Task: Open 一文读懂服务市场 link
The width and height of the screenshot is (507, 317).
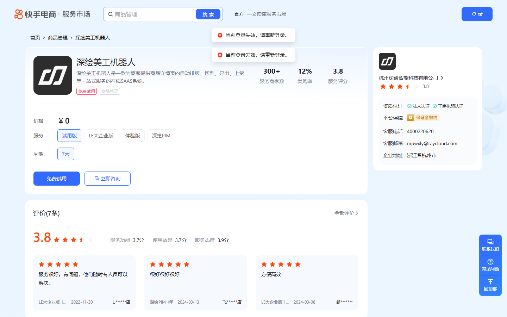Action: point(267,14)
